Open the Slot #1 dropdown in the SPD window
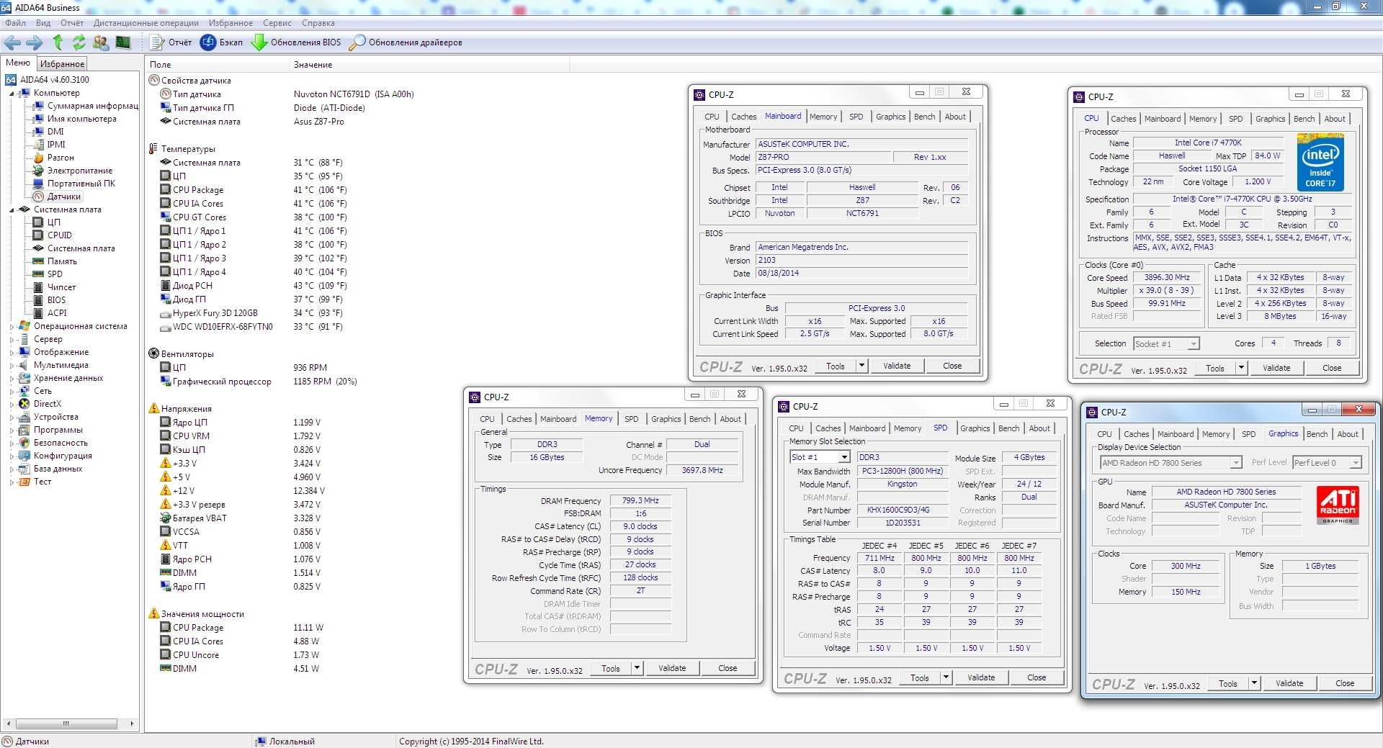The height and width of the screenshot is (748, 1383). pos(843,457)
